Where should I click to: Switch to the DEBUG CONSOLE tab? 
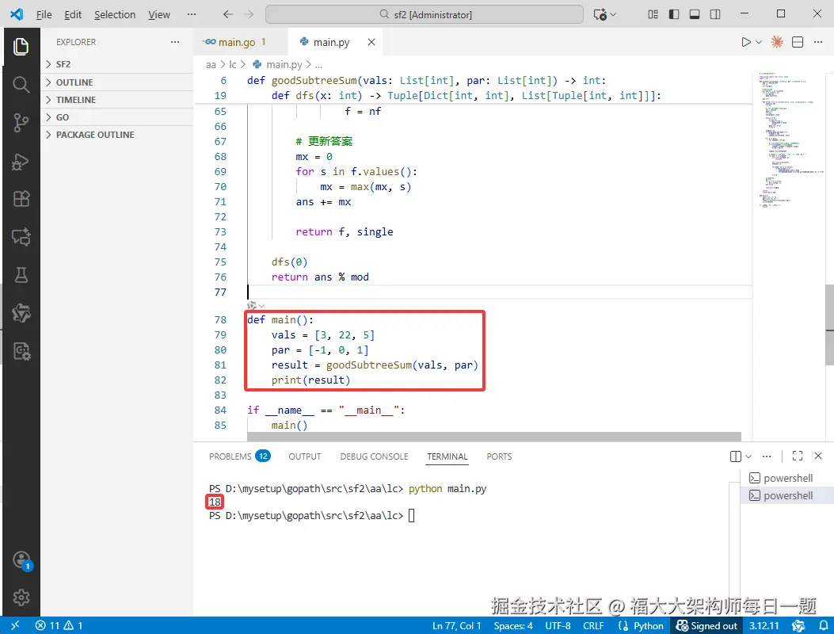(374, 456)
